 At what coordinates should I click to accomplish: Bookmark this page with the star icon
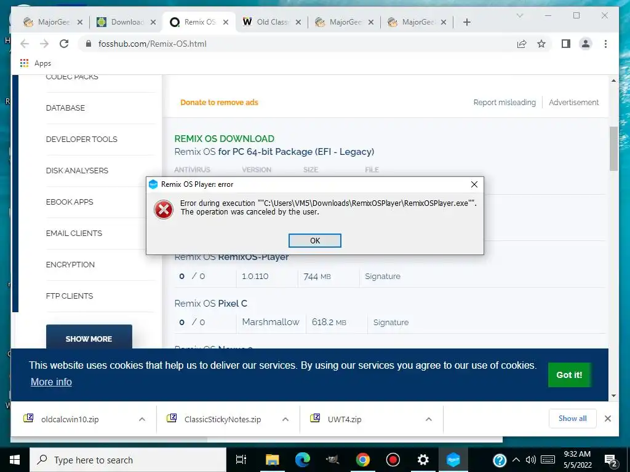tap(541, 44)
